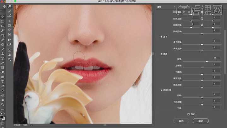Viewport: 227px width, 128px height.
Task: Collapse the 脸部形状 face shape section
Action: pyautogui.click(x=161, y=90)
